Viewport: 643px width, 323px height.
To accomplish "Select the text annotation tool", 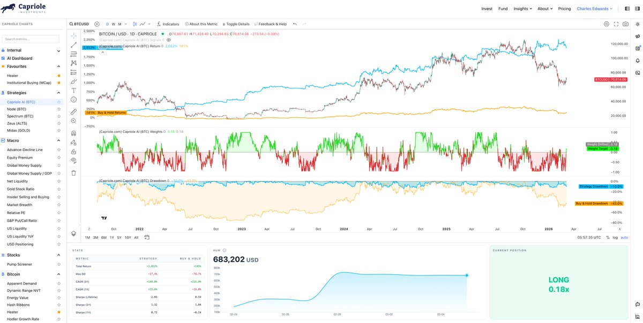I will (x=73, y=90).
